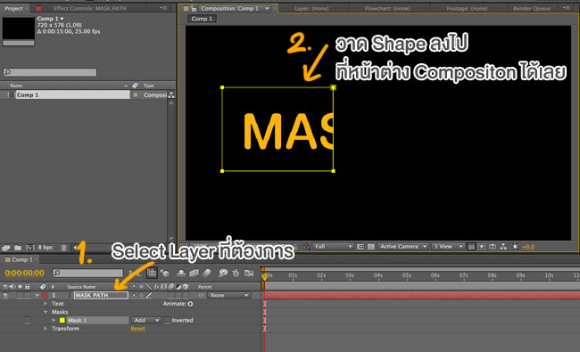Delete selected item with project trash icon
Image resolution: width=580 pixels, height=352 pixels.
coord(63,248)
